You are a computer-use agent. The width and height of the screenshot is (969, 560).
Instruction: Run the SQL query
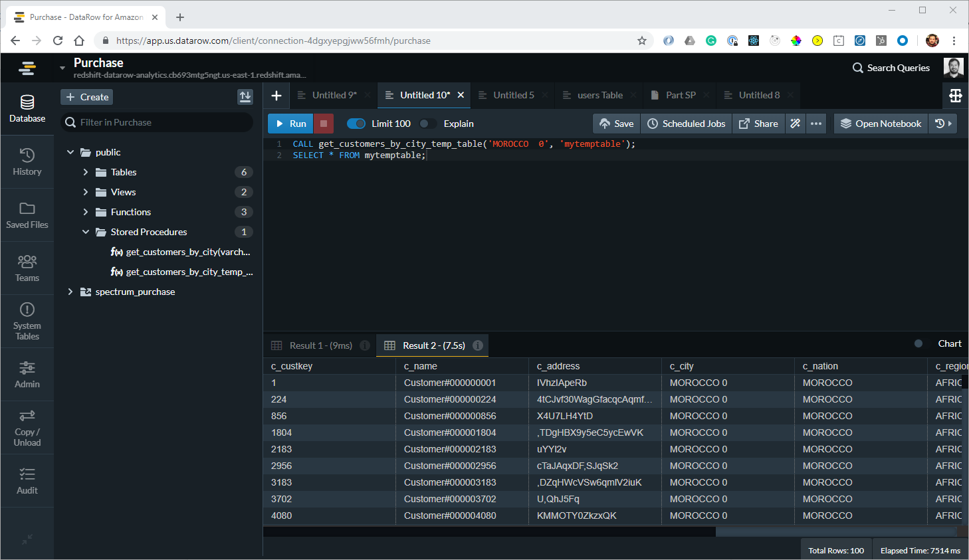tap(290, 124)
